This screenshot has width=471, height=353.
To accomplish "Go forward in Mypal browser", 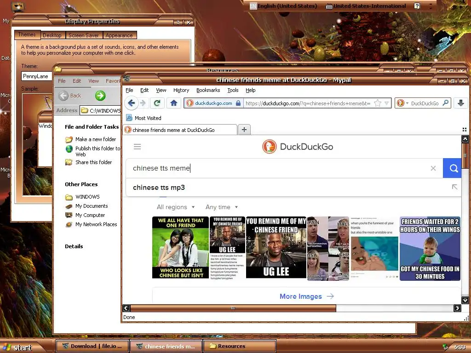I will pos(143,103).
